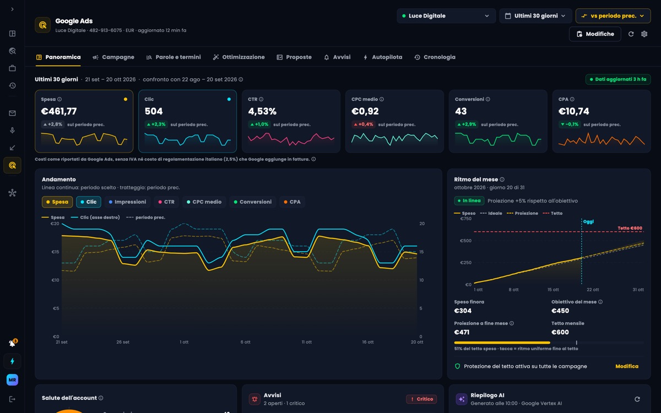
Task: Toggle the Clic series chip in Andamento
Action: (x=88, y=202)
